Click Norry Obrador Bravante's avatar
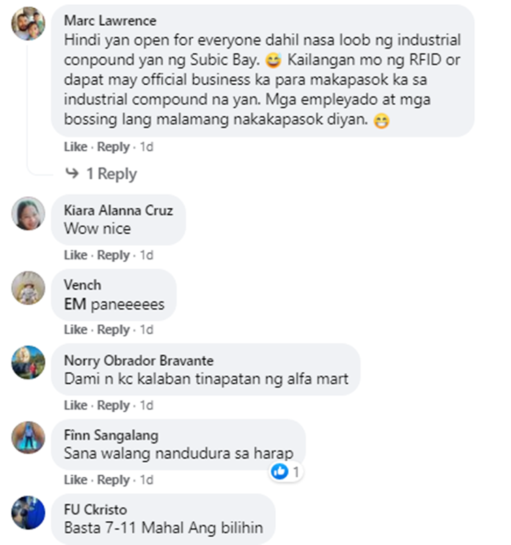The image size is (511, 545). 29,362
